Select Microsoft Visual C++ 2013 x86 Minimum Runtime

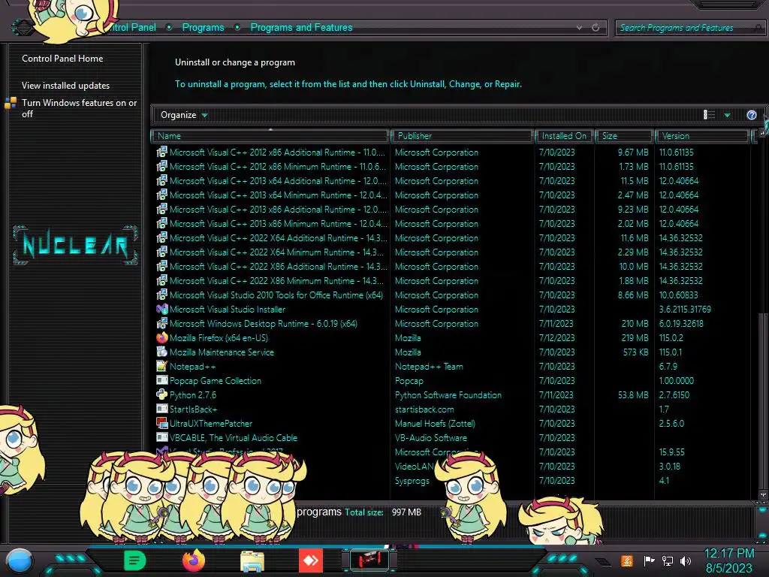(278, 224)
